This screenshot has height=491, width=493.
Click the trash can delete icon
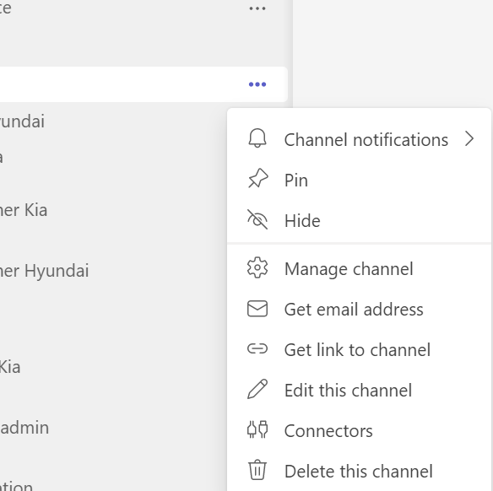[x=257, y=470]
